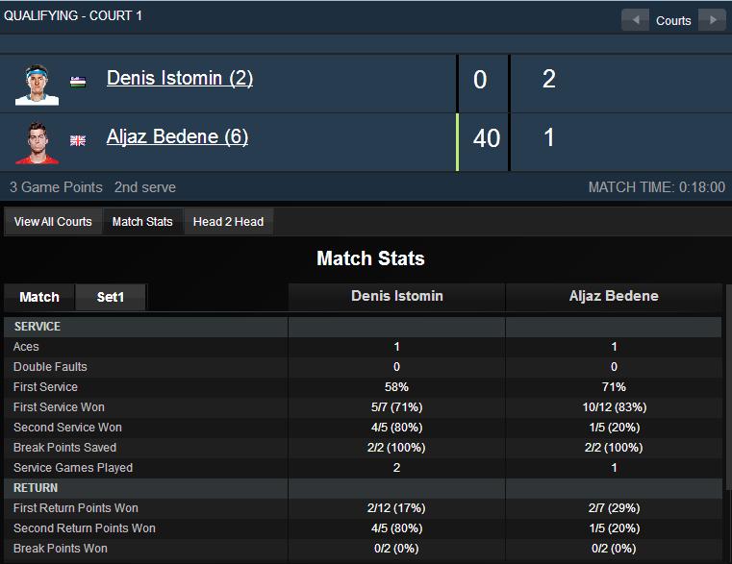Switch to the Match Stats tab

tap(142, 222)
